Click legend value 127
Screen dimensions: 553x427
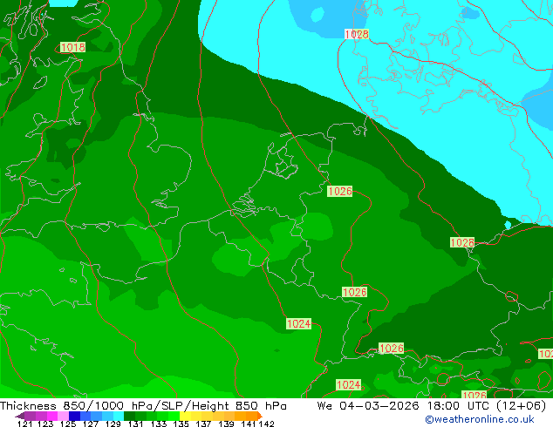91,424
